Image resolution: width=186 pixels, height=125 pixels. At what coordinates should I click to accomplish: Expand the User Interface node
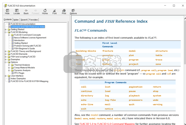[5, 76]
